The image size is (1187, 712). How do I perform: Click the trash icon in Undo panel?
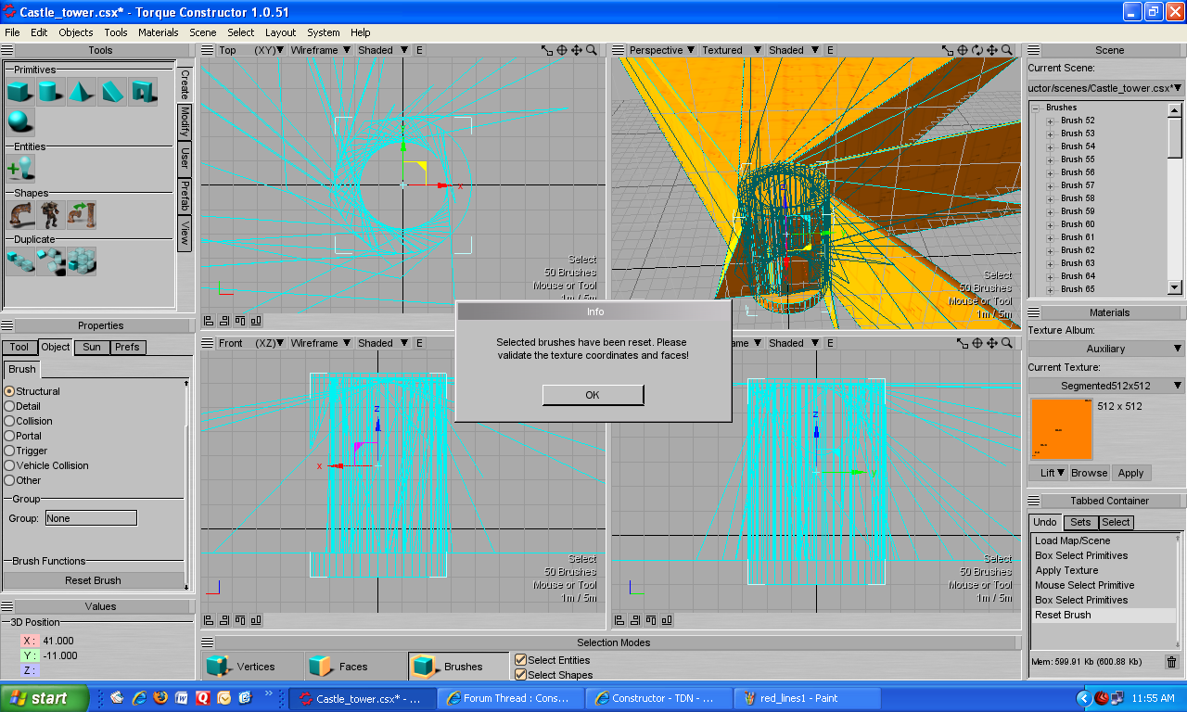tap(1171, 662)
